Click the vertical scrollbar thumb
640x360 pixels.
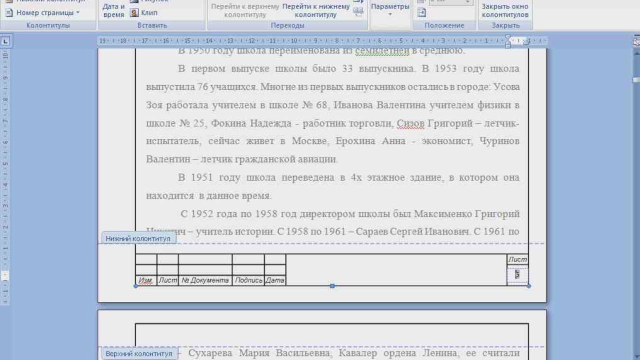(636, 79)
